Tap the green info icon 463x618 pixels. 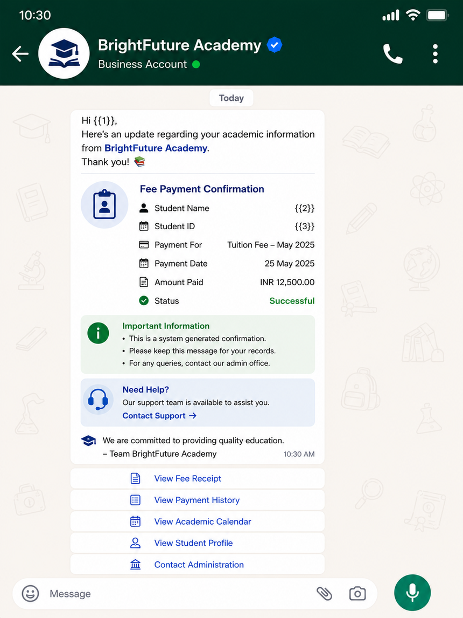tap(98, 333)
